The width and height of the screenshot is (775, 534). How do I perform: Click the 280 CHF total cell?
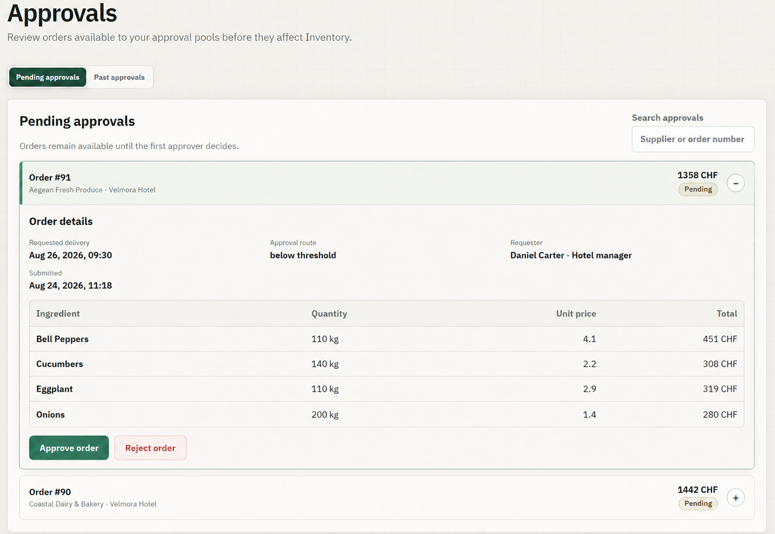720,414
